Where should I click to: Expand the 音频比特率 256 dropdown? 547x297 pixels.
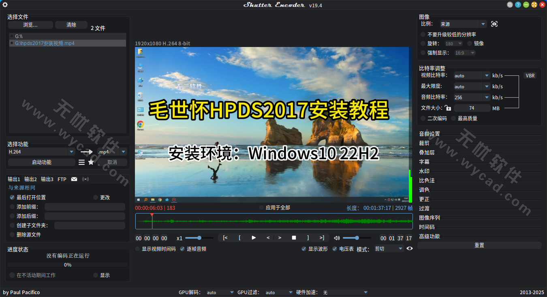(487, 97)
